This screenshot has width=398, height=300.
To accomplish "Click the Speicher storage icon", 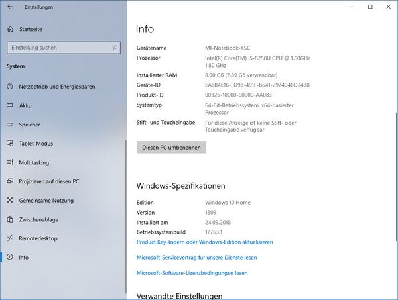I will tap(10, 124).
